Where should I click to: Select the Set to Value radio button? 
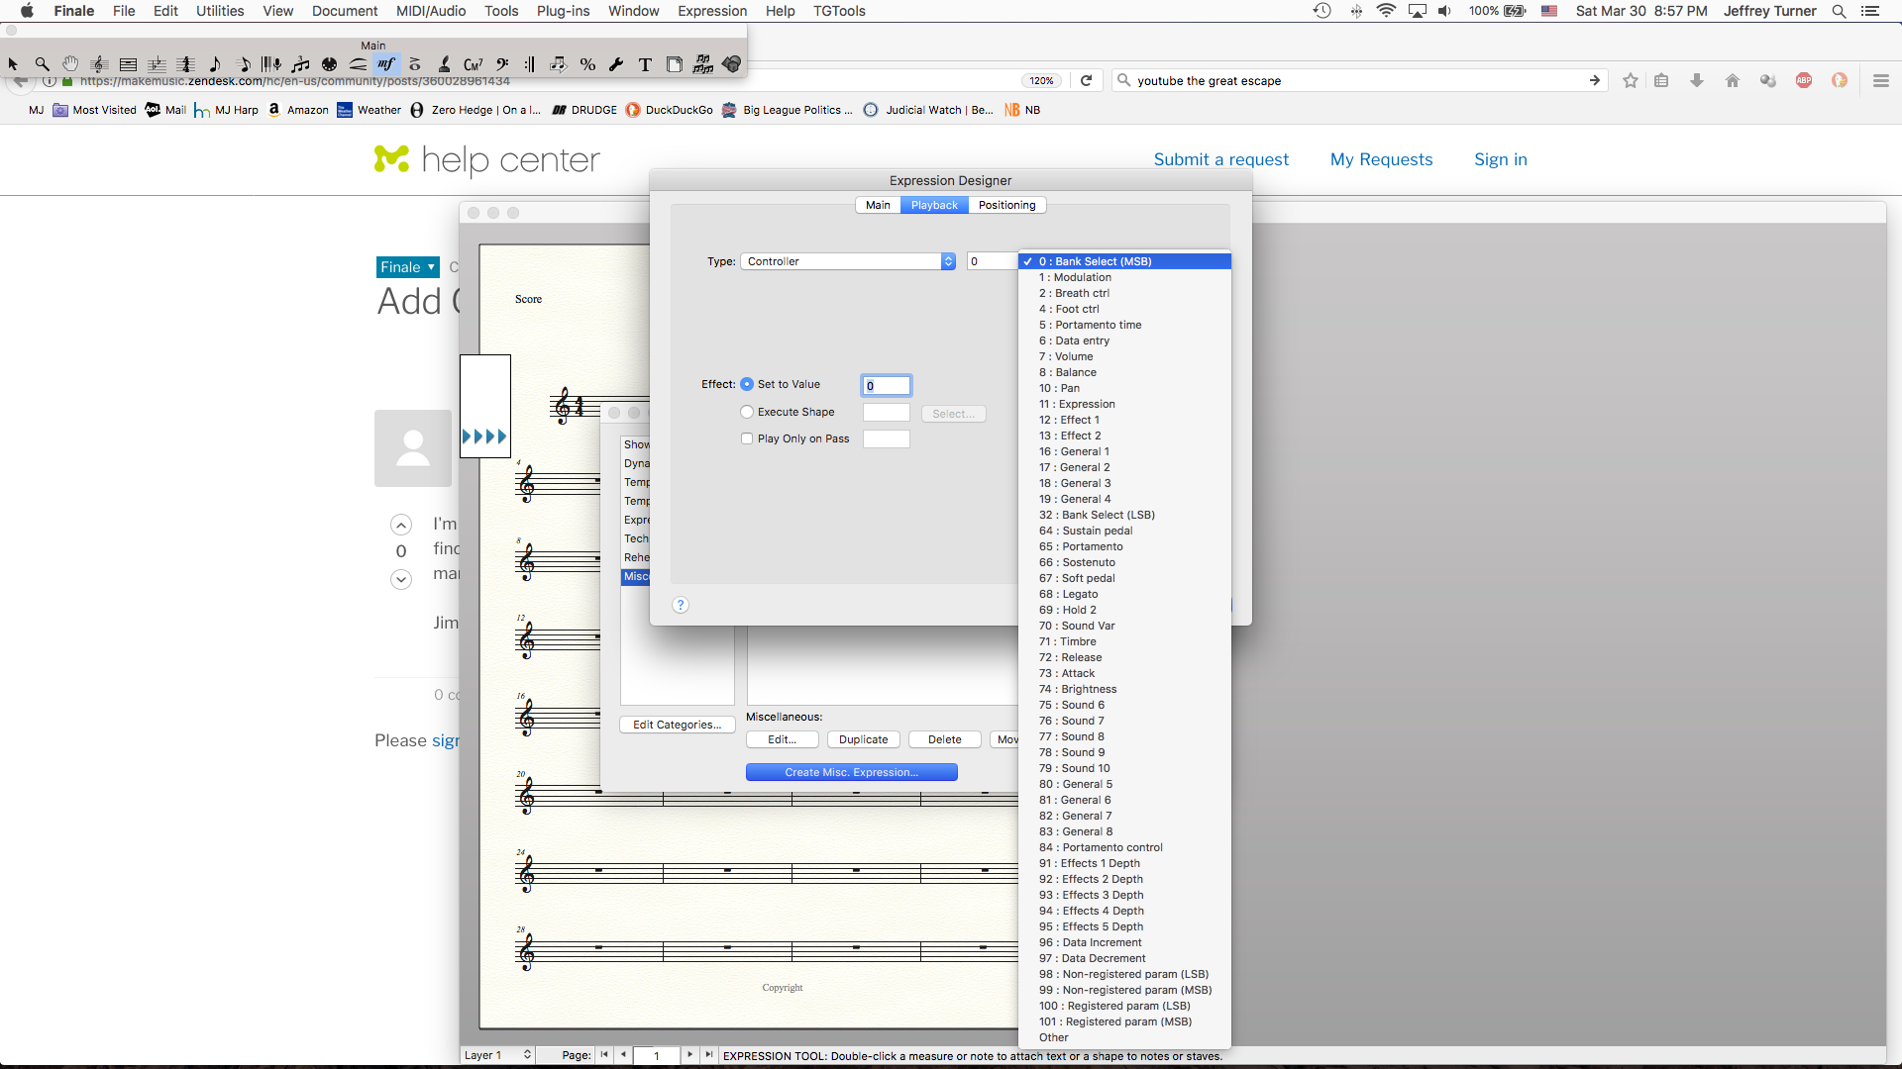747,384
